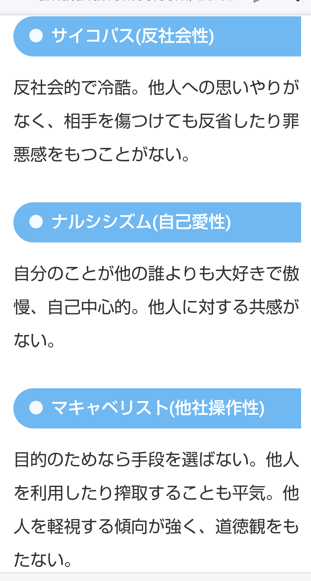The height and width of the screenshot is (581, 311).
Task: Focus the browser address bar URL text
Action: coord(137,1)
